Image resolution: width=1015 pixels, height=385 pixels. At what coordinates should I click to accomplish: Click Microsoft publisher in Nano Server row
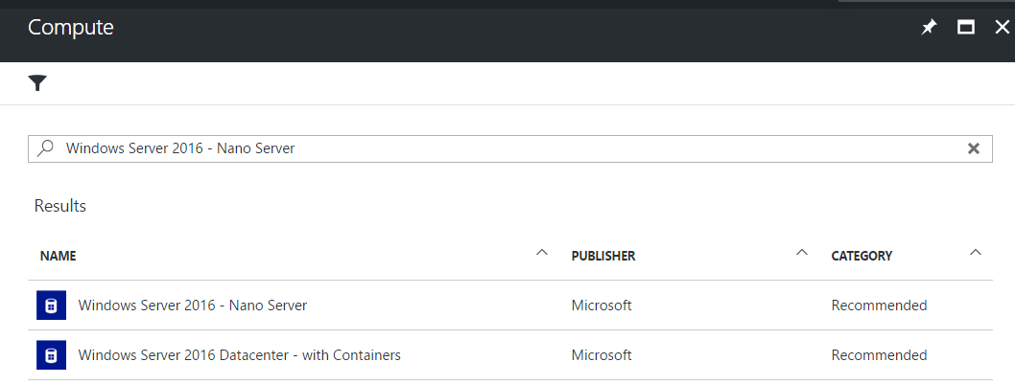(x=602, y=305)
